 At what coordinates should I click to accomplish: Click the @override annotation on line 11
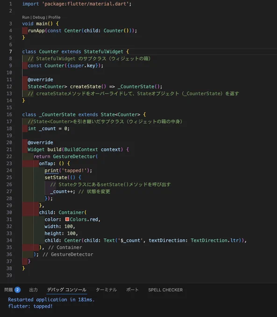tap(40, 79)
